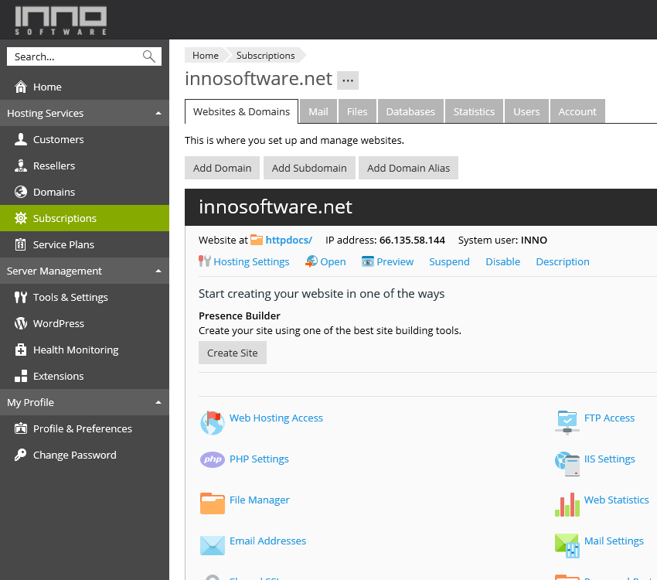Open the IIS Settings link
The width and height of the screenshot is (657, 580).
610,459
